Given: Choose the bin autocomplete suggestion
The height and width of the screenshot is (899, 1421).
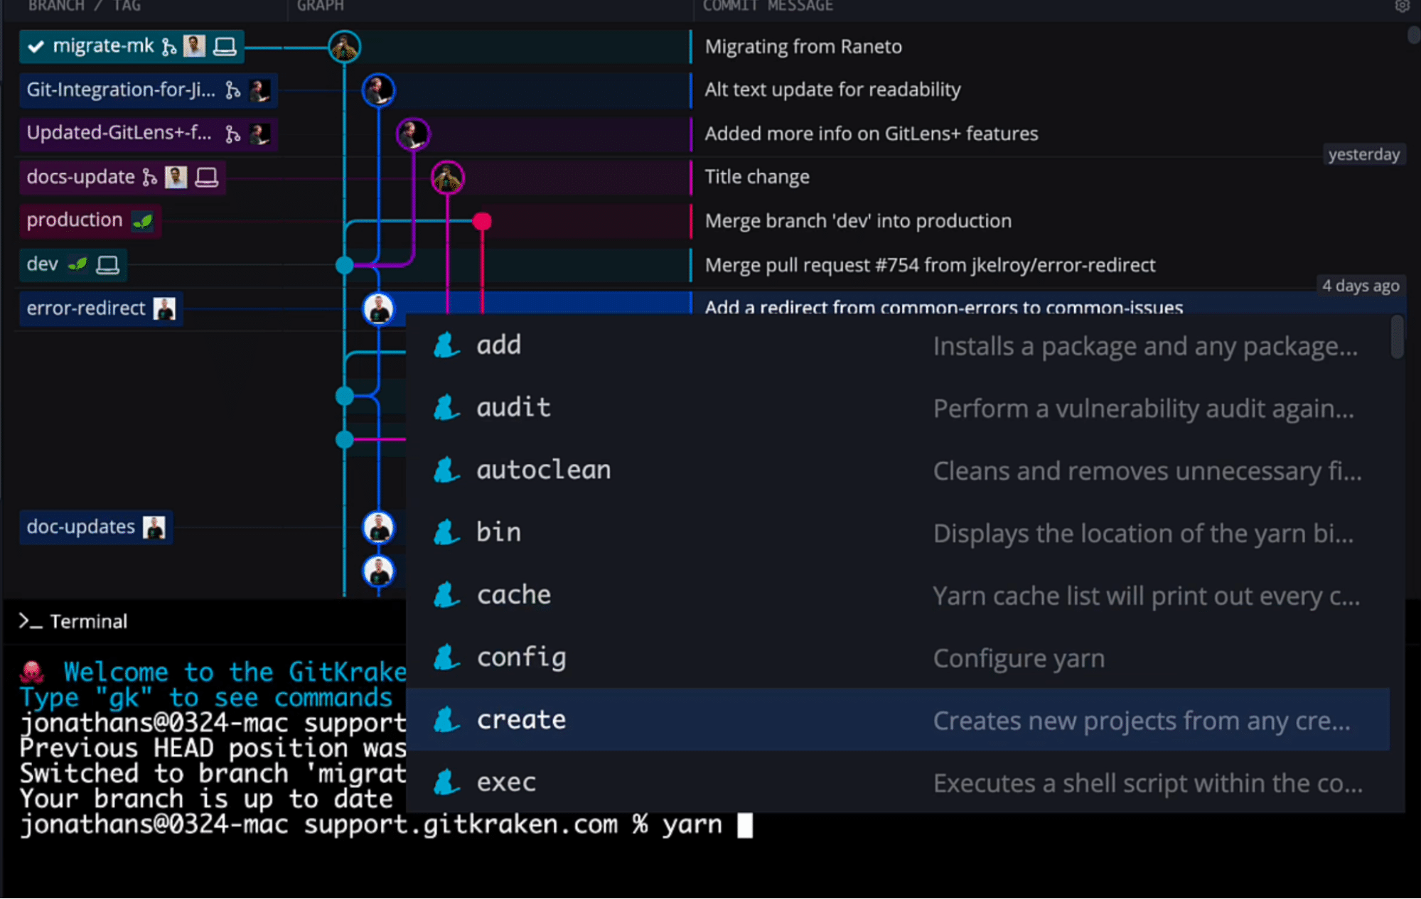Looking at the screenshot, I should [899, 532].
